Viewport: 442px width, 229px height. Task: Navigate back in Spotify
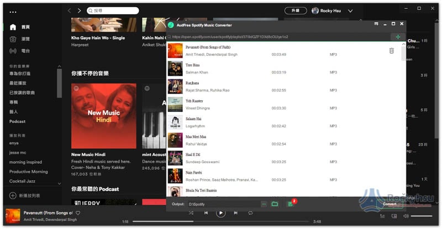(x=70, y=11)
